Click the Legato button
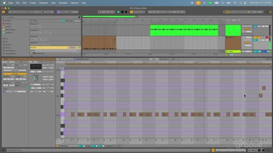 point(48,91)
